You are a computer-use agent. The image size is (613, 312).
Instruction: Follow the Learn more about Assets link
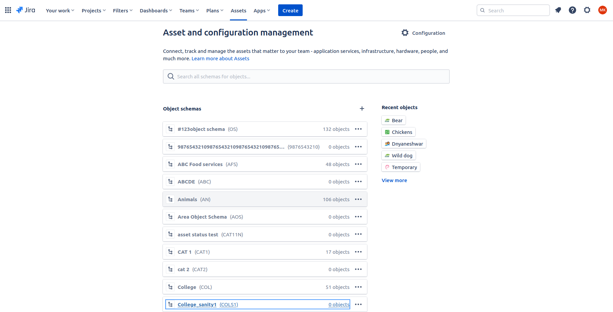point(220,59)
